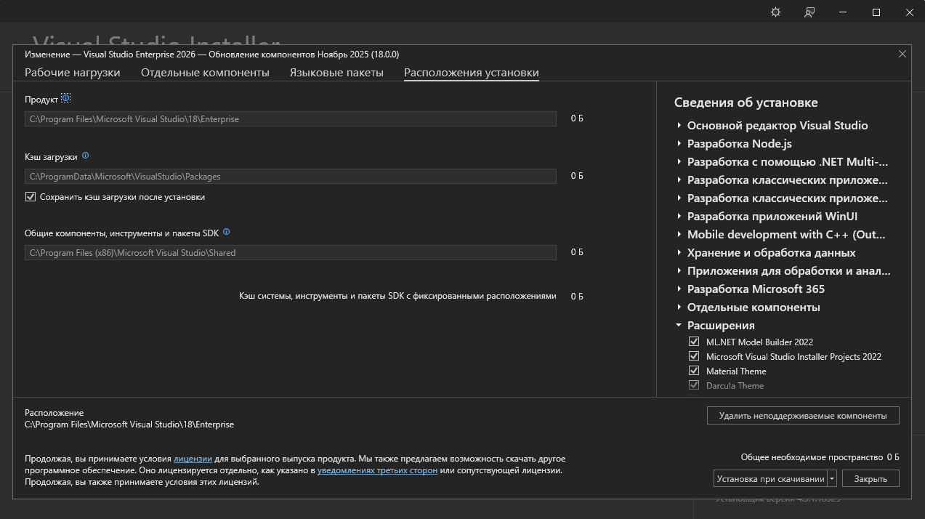Open the Языковые пакеты tab
925x519 pixels.
click(336, 73)
